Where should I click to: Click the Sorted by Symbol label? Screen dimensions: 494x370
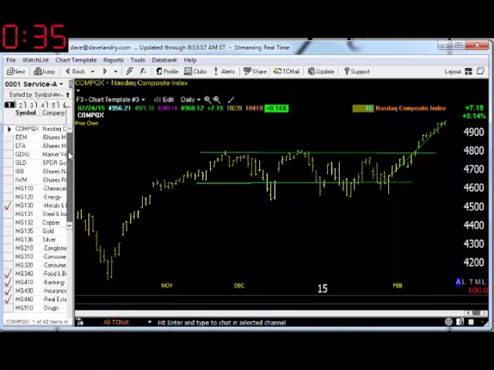tap(36, 94)
